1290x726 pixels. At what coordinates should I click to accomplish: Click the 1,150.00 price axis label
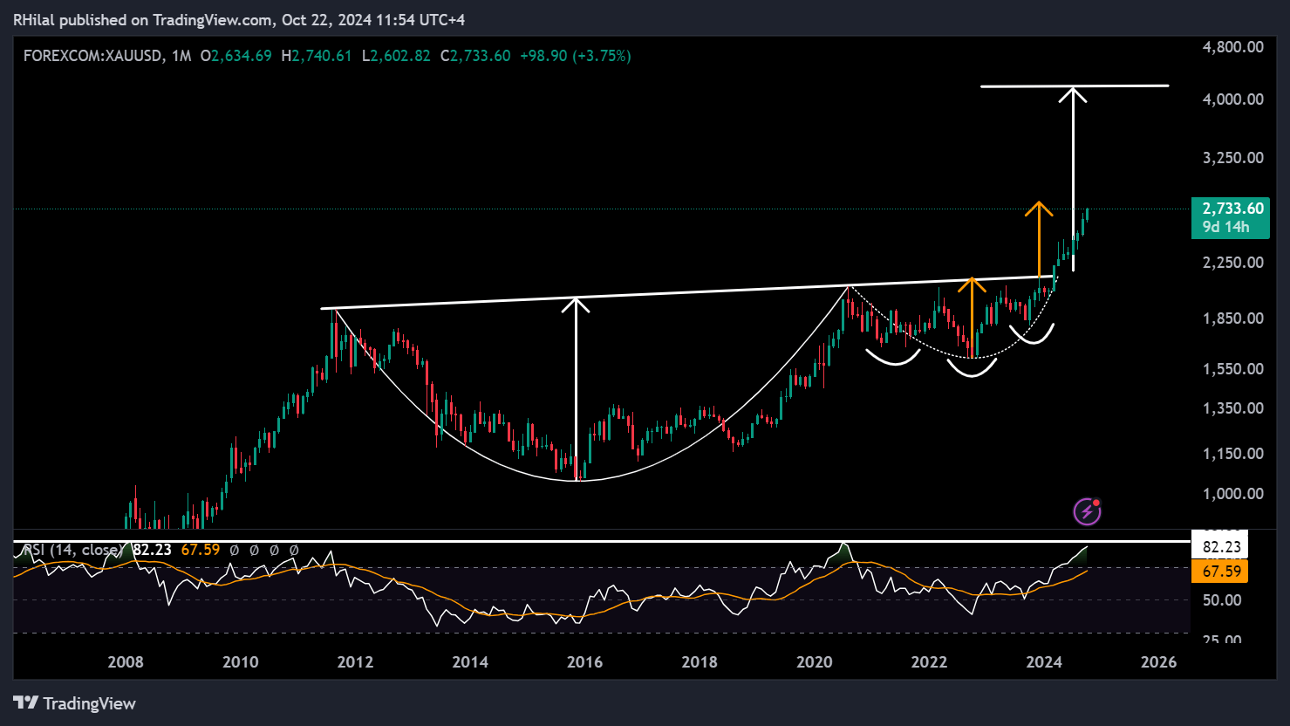pos(1232,454)
